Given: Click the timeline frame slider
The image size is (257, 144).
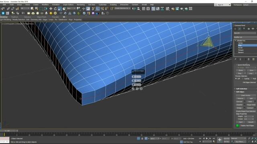Looking at the screenshot, I should (x=8, y=131).
